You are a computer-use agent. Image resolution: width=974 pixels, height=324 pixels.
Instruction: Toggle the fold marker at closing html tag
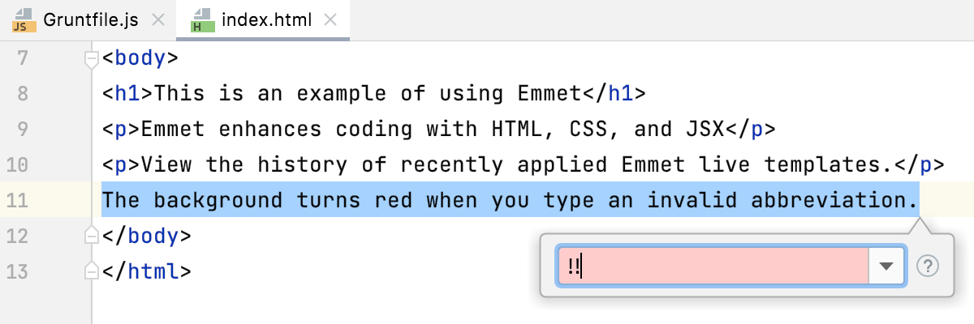[91, 271]
